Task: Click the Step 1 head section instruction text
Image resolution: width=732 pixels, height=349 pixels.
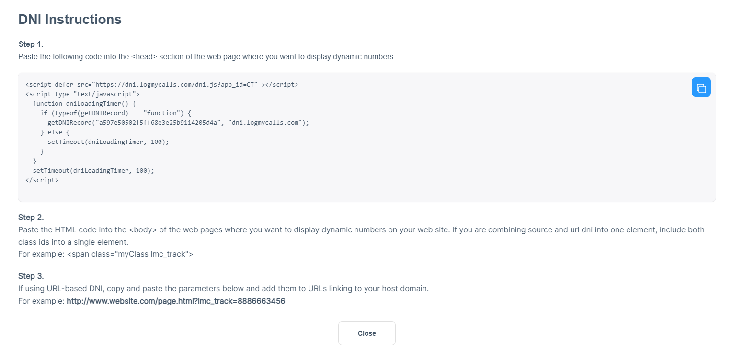Action: point(207,56)
